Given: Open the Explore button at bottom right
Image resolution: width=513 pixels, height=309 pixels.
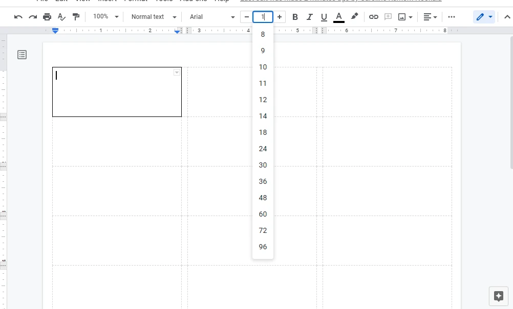Looking at the screenshot, I should (x=499, y=296).
